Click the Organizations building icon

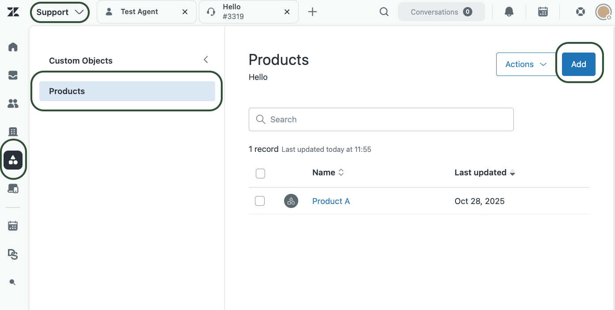pyautogui.click(x=13, y=132)
